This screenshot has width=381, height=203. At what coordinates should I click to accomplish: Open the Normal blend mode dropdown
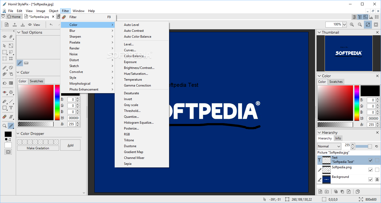point(329,146)
